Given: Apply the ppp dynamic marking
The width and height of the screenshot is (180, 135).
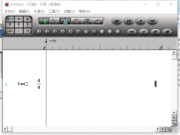Looking at the screenshot, I should [117, 21].
